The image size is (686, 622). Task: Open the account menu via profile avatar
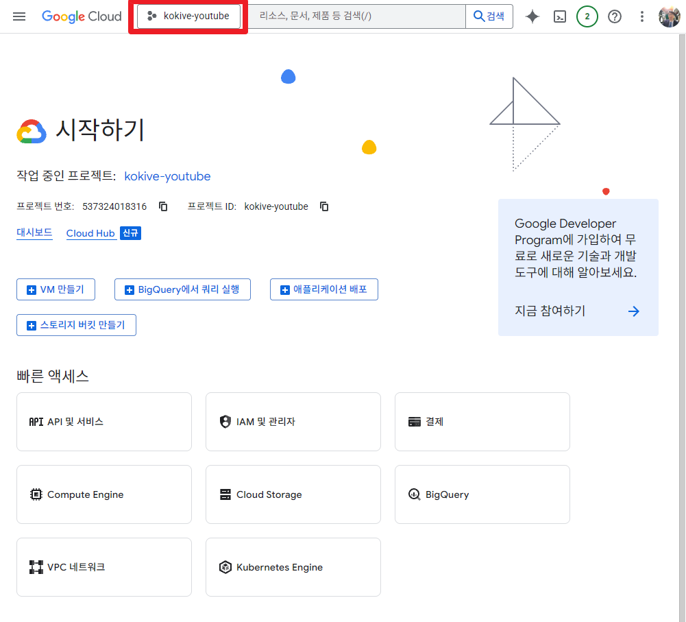[669, 16]
